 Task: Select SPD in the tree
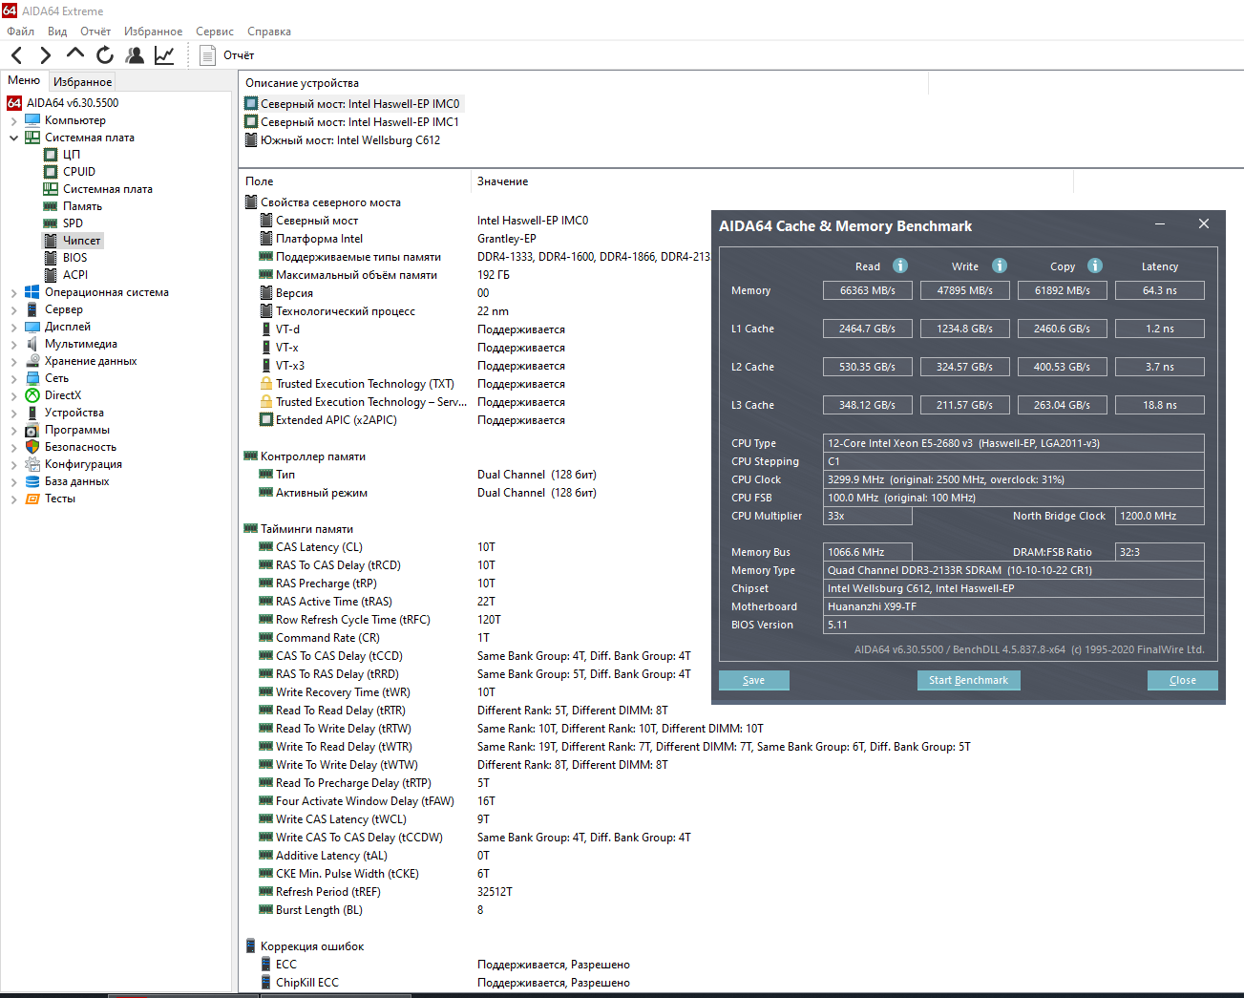point(73,223)
